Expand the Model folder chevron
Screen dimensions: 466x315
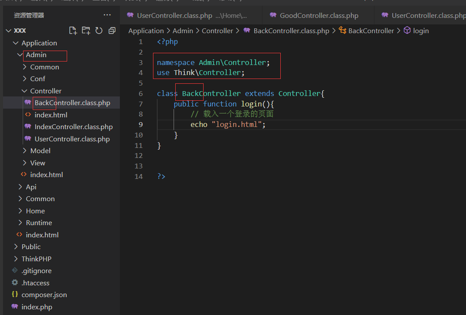pos(25,151)
